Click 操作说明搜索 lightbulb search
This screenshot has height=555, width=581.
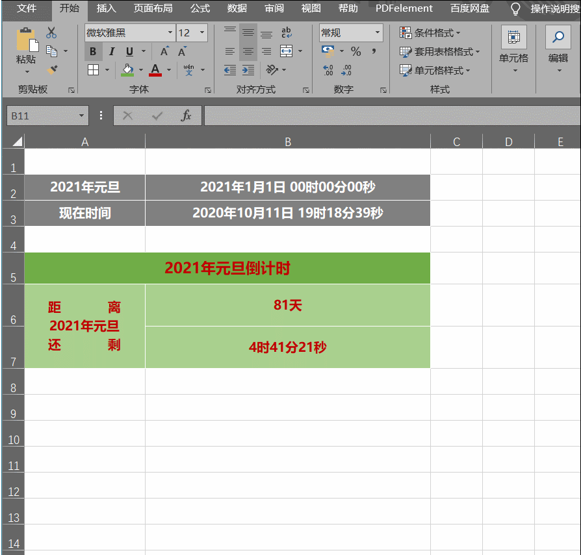546,8
